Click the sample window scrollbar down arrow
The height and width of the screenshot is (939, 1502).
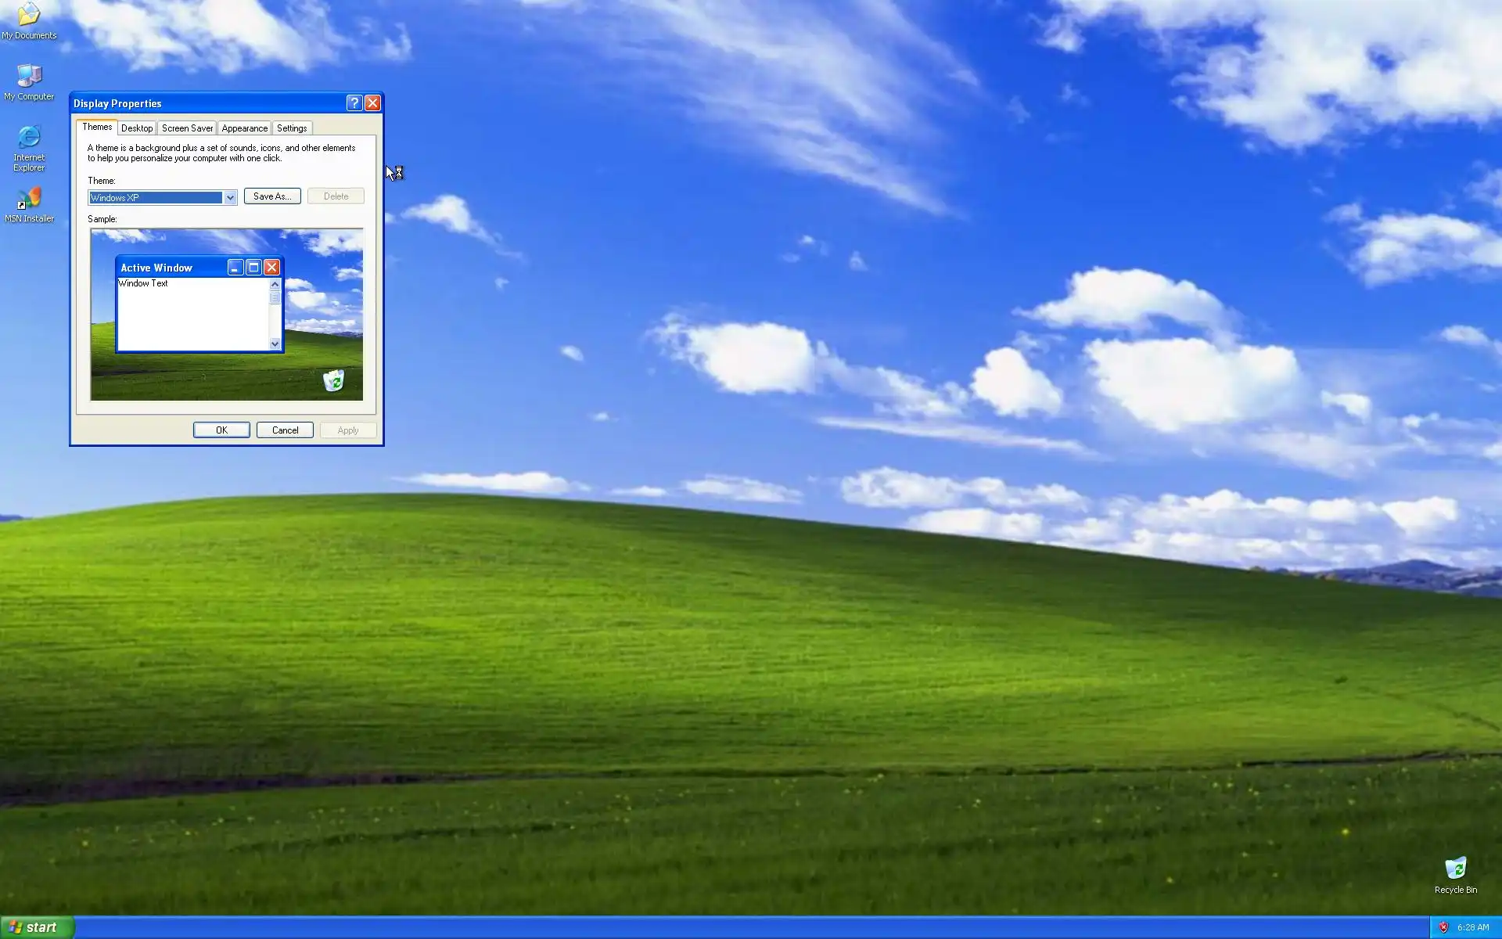click(275, 344)
